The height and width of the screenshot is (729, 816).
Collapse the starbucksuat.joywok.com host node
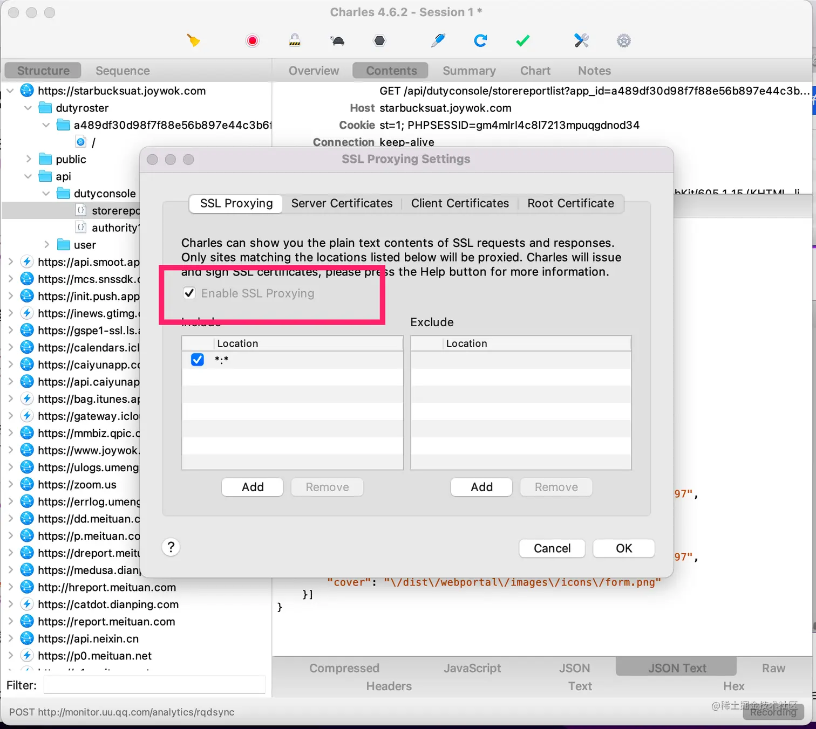pos(10,91)
